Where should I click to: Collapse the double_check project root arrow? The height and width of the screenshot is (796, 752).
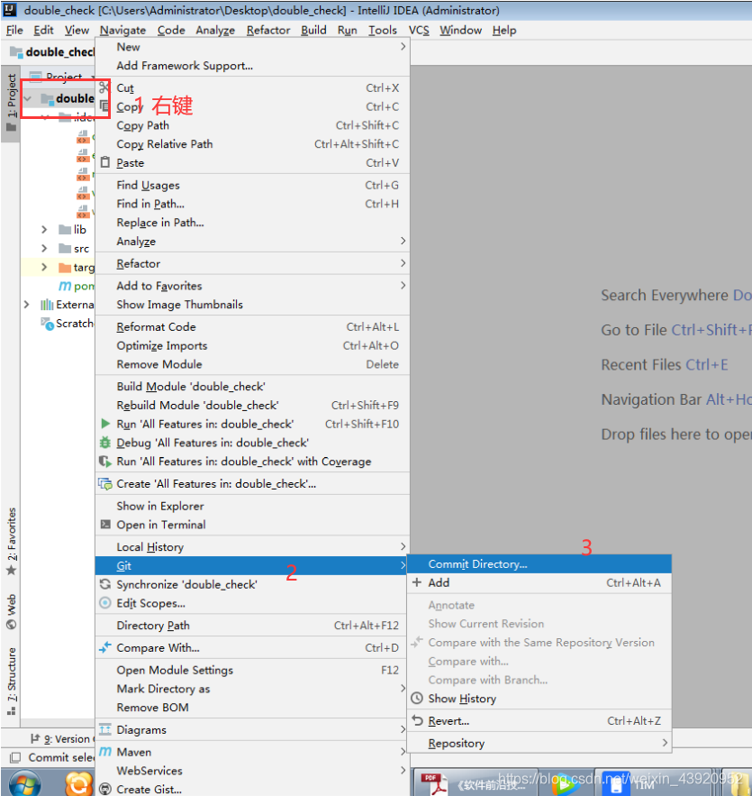[x=28, y=98]
